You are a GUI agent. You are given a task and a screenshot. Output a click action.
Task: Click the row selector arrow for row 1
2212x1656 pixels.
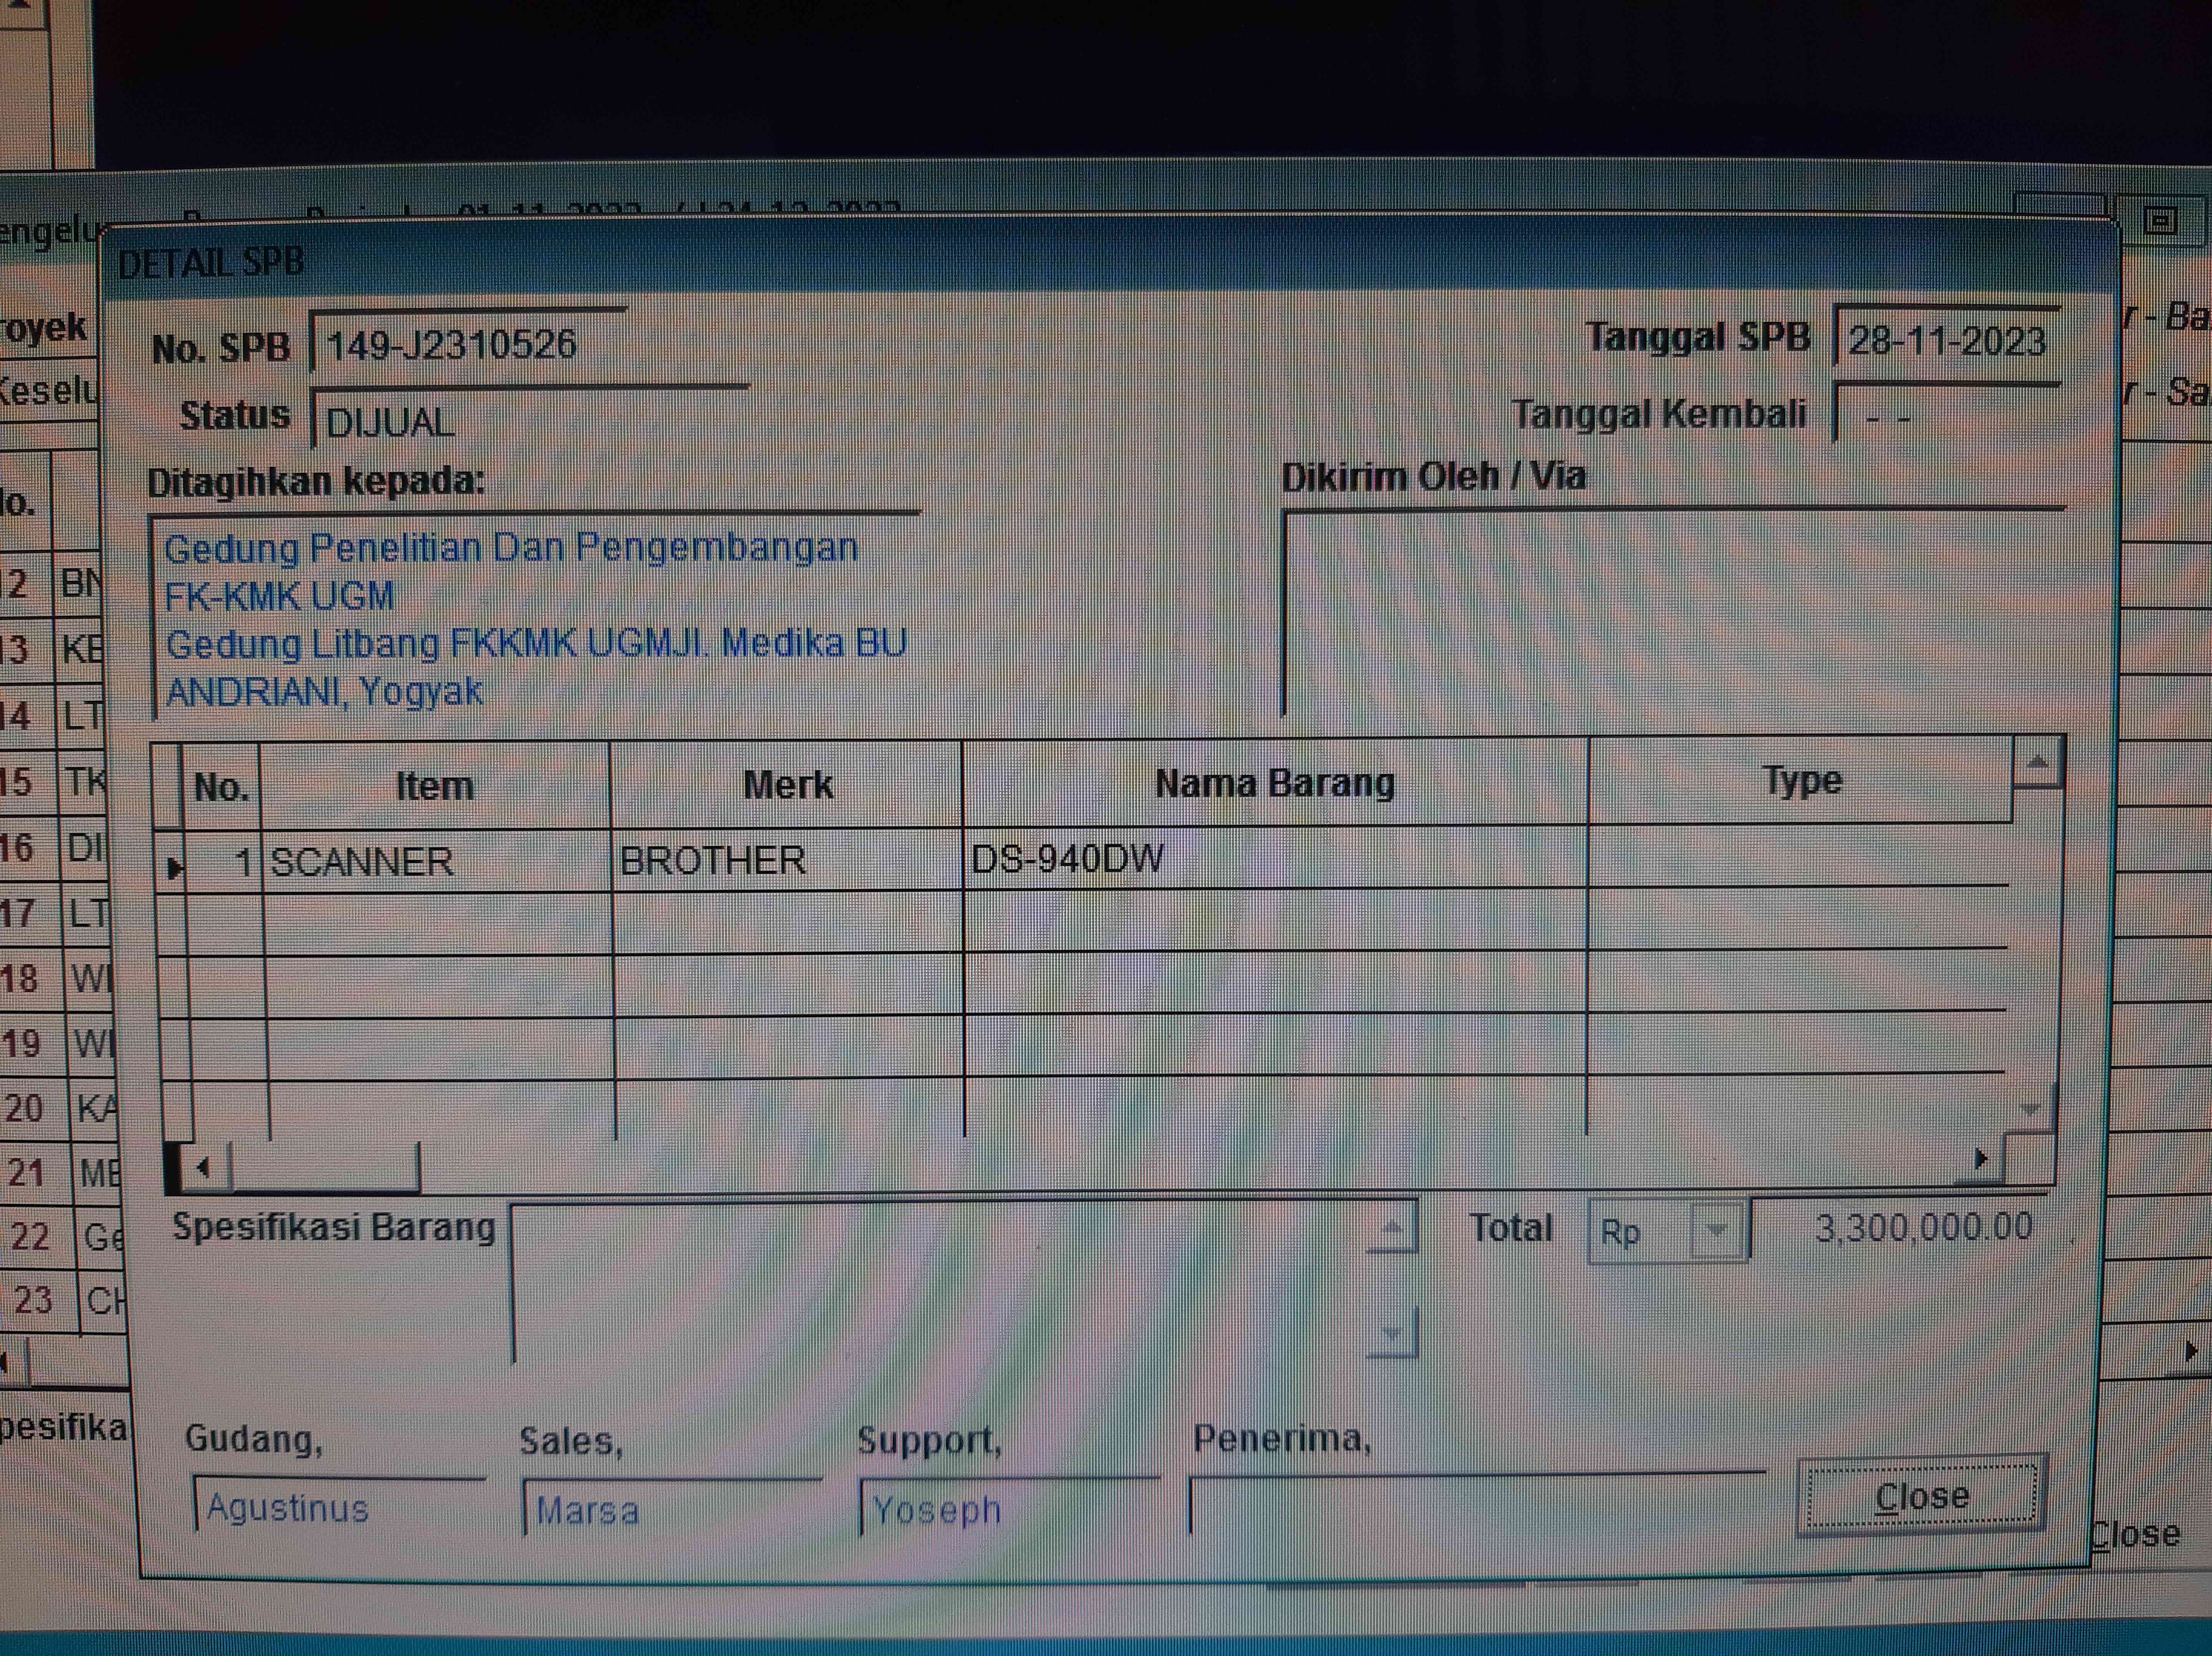pos(174,866)
